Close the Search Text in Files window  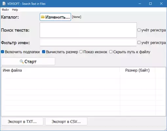(161, 4)
